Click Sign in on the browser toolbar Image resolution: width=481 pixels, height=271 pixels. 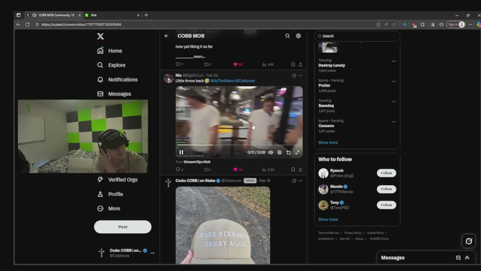tap(456, 24)
